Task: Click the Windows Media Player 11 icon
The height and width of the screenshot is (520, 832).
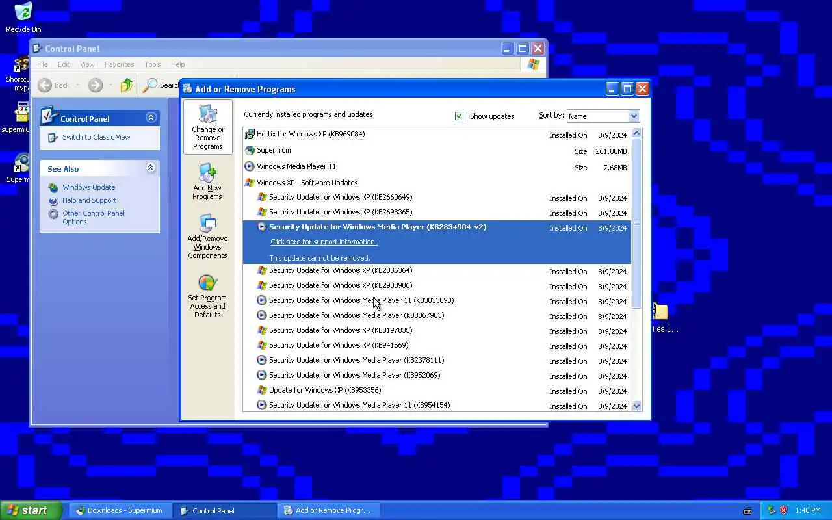Action: click(x=250, y=166)
